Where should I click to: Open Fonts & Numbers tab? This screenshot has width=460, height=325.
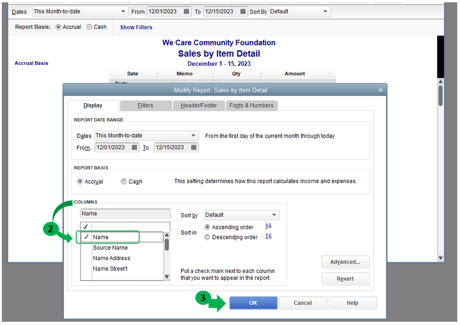(x=251, y=105)
